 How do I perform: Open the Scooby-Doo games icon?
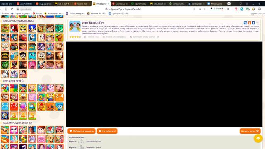[60, 38]
